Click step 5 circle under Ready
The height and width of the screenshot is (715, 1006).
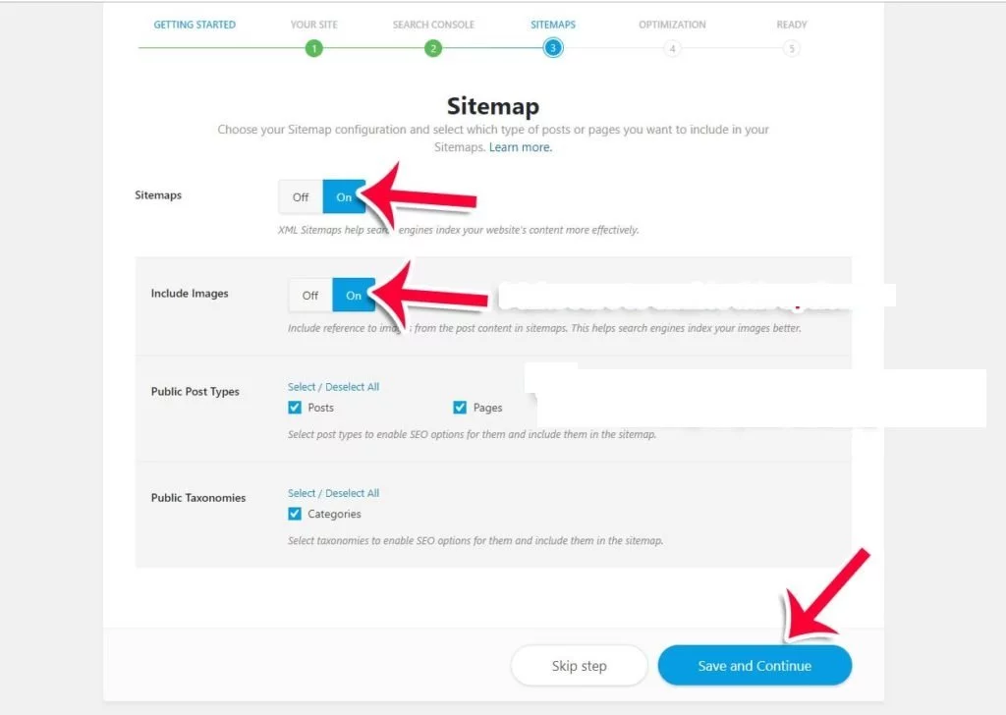792,48
